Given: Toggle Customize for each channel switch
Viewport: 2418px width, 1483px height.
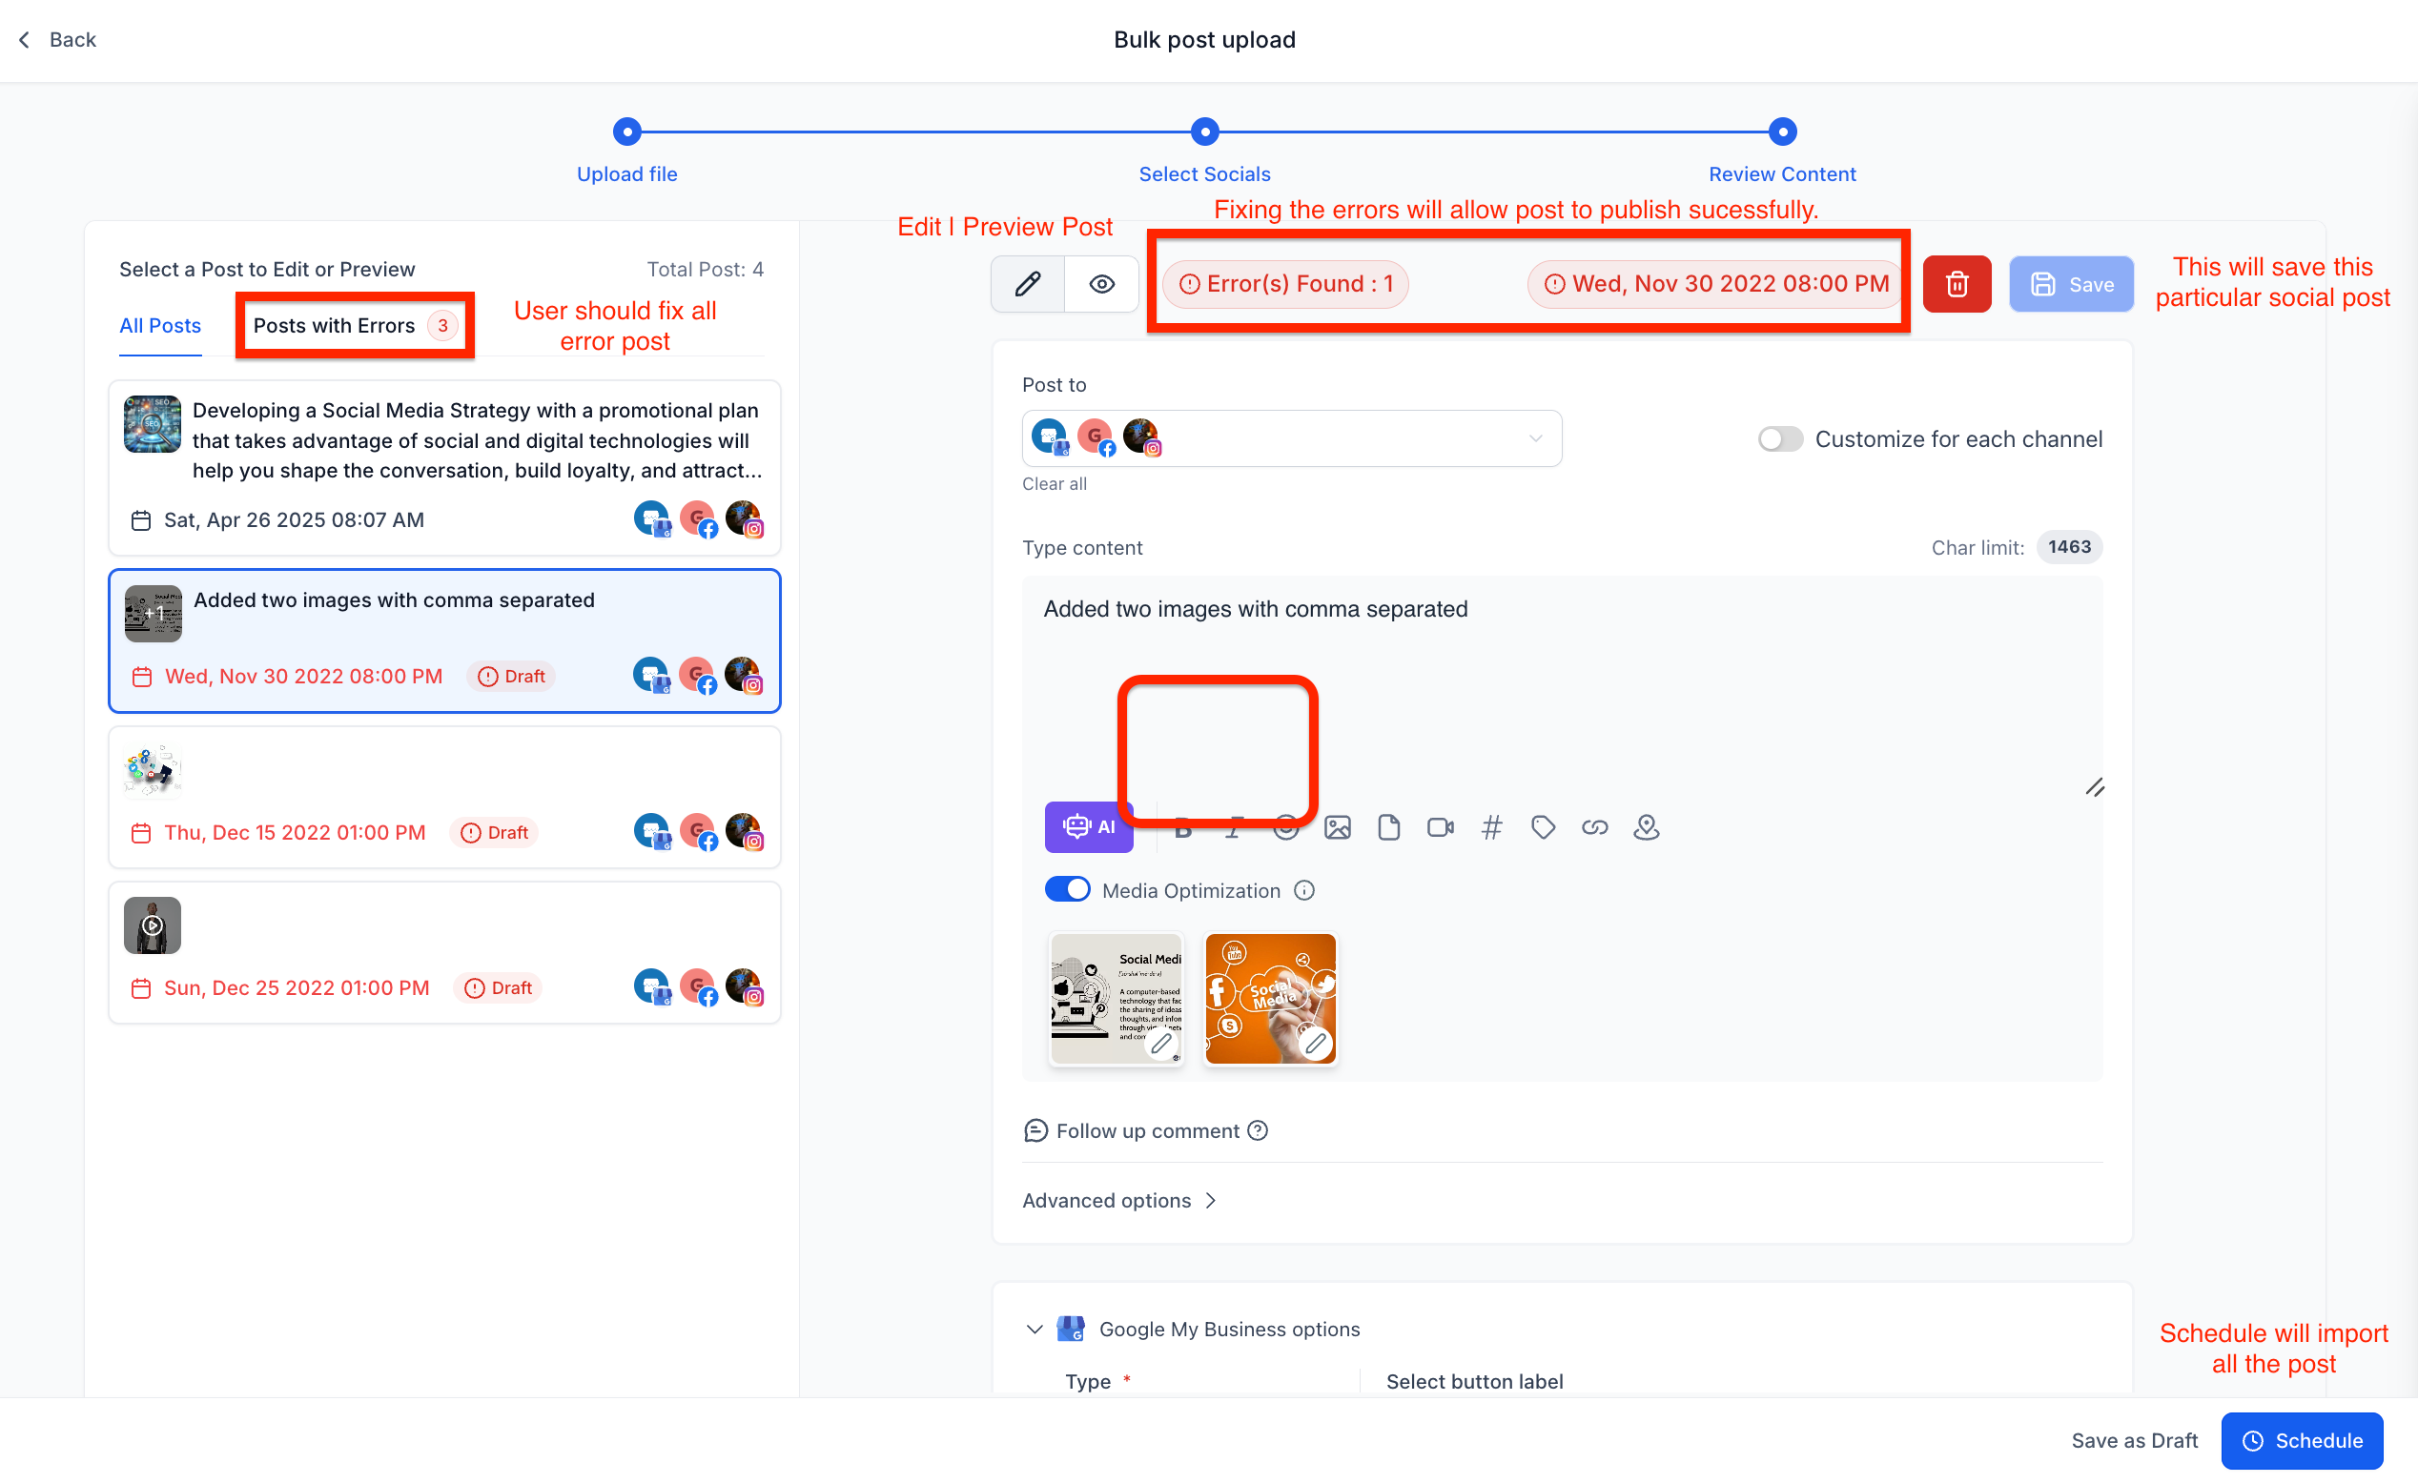Looking at the screenshot, I should coord(1780,439).
